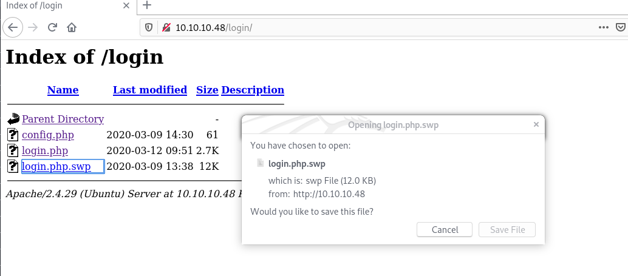Sort listing by Last modified column
Screen dimensions: 628x276
pos(149,90)
